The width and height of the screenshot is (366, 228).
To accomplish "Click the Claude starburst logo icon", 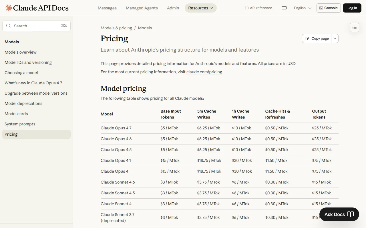I will coord(9,8).
